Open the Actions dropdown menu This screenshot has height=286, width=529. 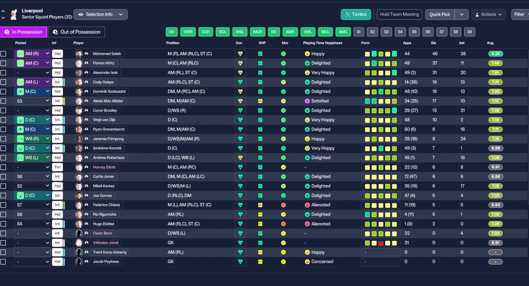click(x=488, y=14)
